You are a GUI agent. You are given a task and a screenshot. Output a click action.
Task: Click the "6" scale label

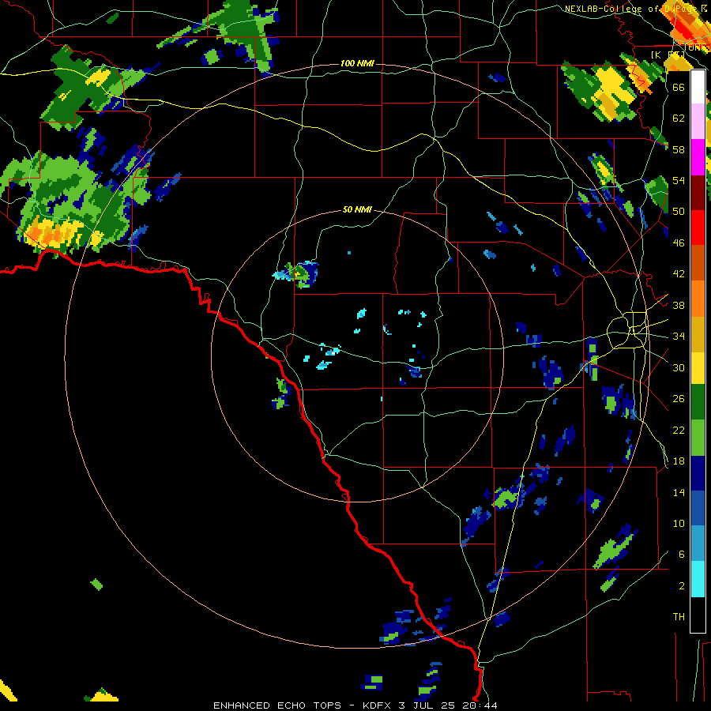click(682, 555)
